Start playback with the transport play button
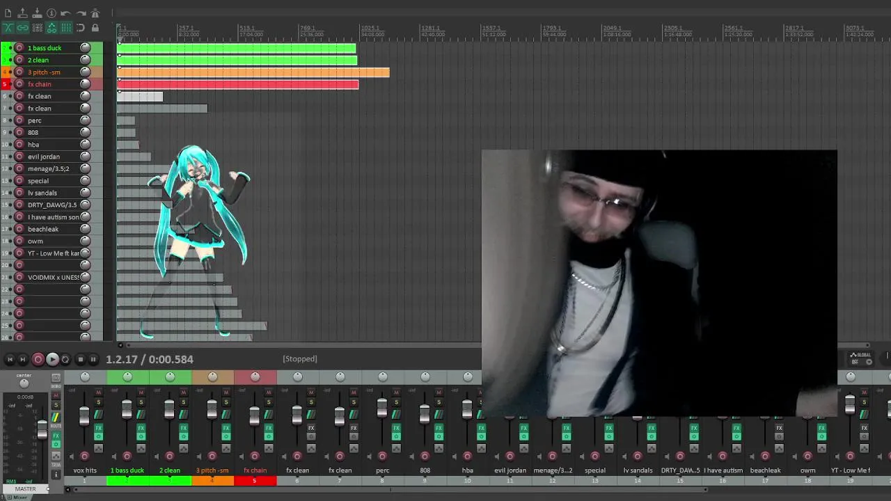This screenshot has height=501, width=891. [x=52, y=359]
